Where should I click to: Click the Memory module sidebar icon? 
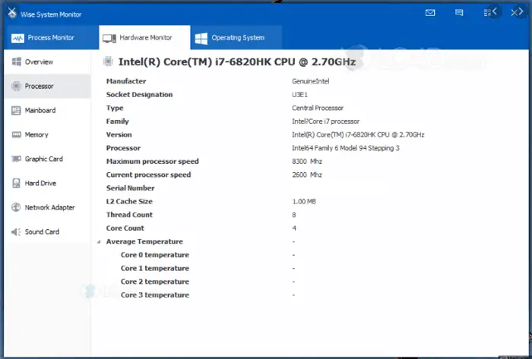(16, 135)
